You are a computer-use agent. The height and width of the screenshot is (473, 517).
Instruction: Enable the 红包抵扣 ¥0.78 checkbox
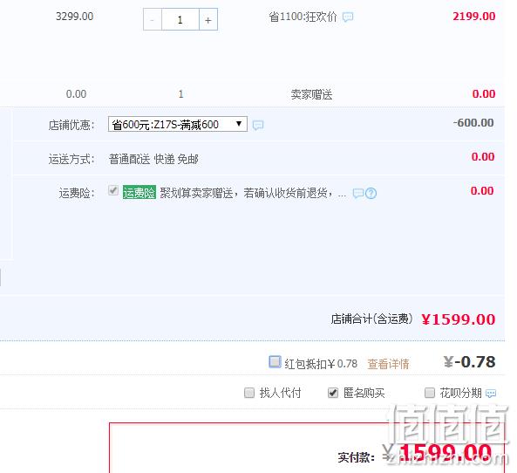click(275, 361)
